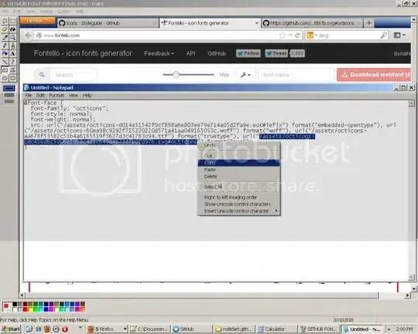Adjust the icon size slider handle
The height and width of the screenshot is (334, 418).
coord(176,75)
